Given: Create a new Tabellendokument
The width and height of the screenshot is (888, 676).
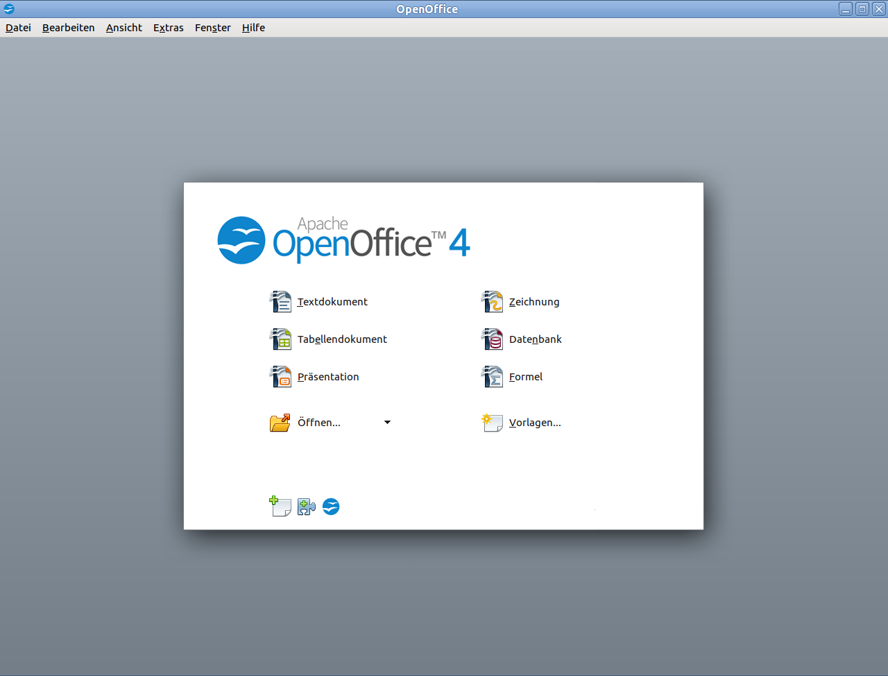Looking at the screenshot, I should click(x=342, y=339).
